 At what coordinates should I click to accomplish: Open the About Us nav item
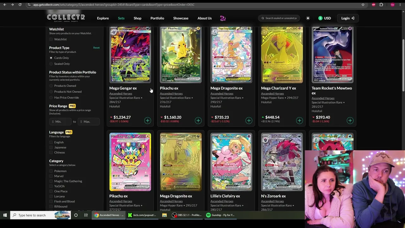(x=205, y=18)
